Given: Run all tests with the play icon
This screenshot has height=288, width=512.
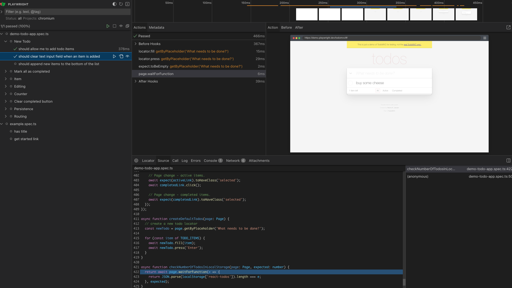Looking at the screenshot, I should click(108, 26).
